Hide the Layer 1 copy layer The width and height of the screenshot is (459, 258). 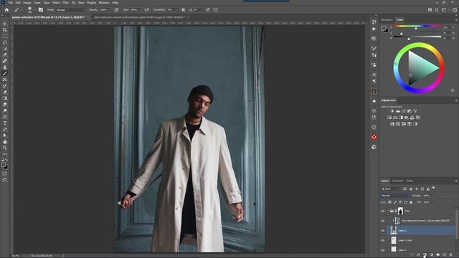[x=382, y=241]
